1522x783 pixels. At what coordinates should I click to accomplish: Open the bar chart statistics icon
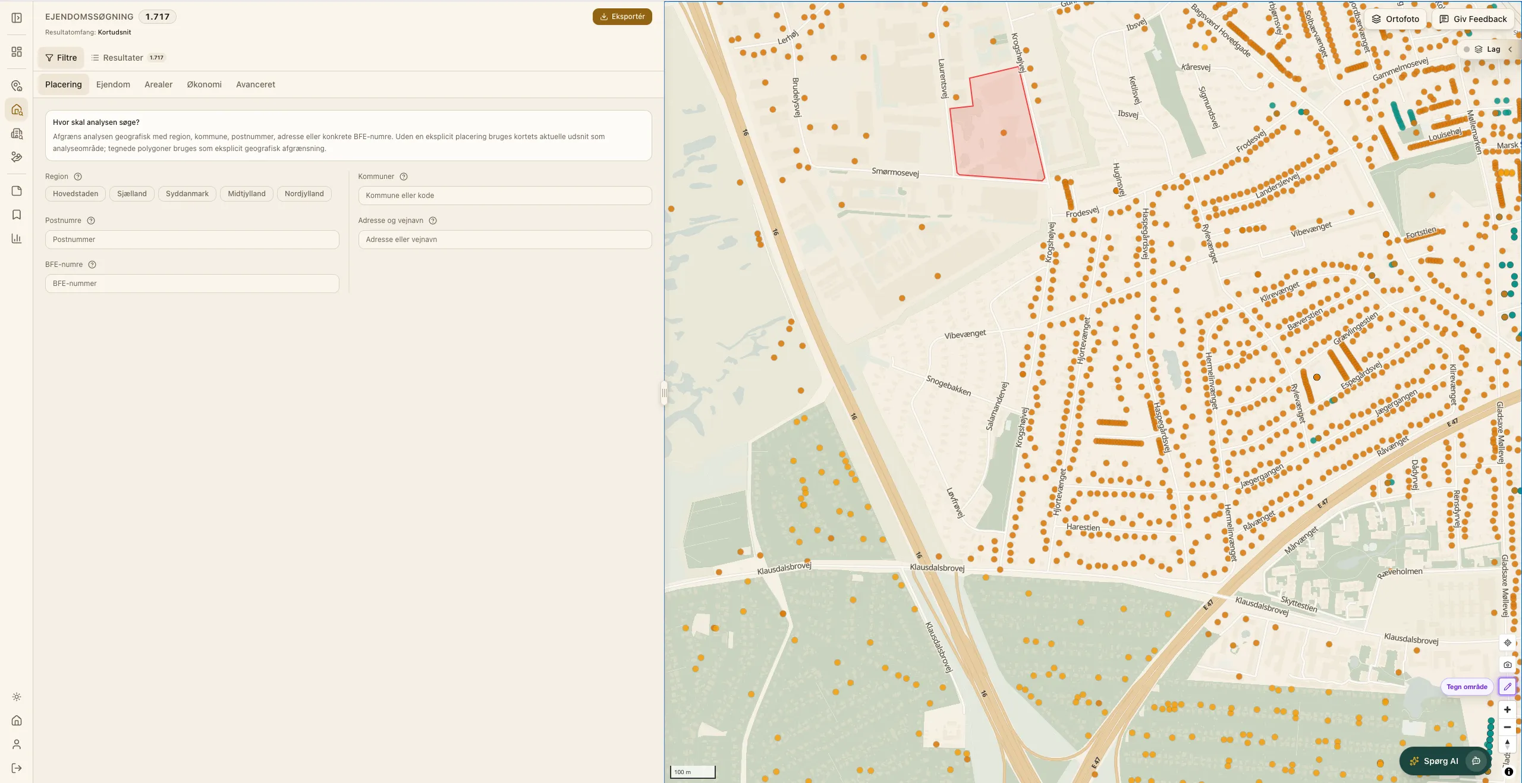17,238
